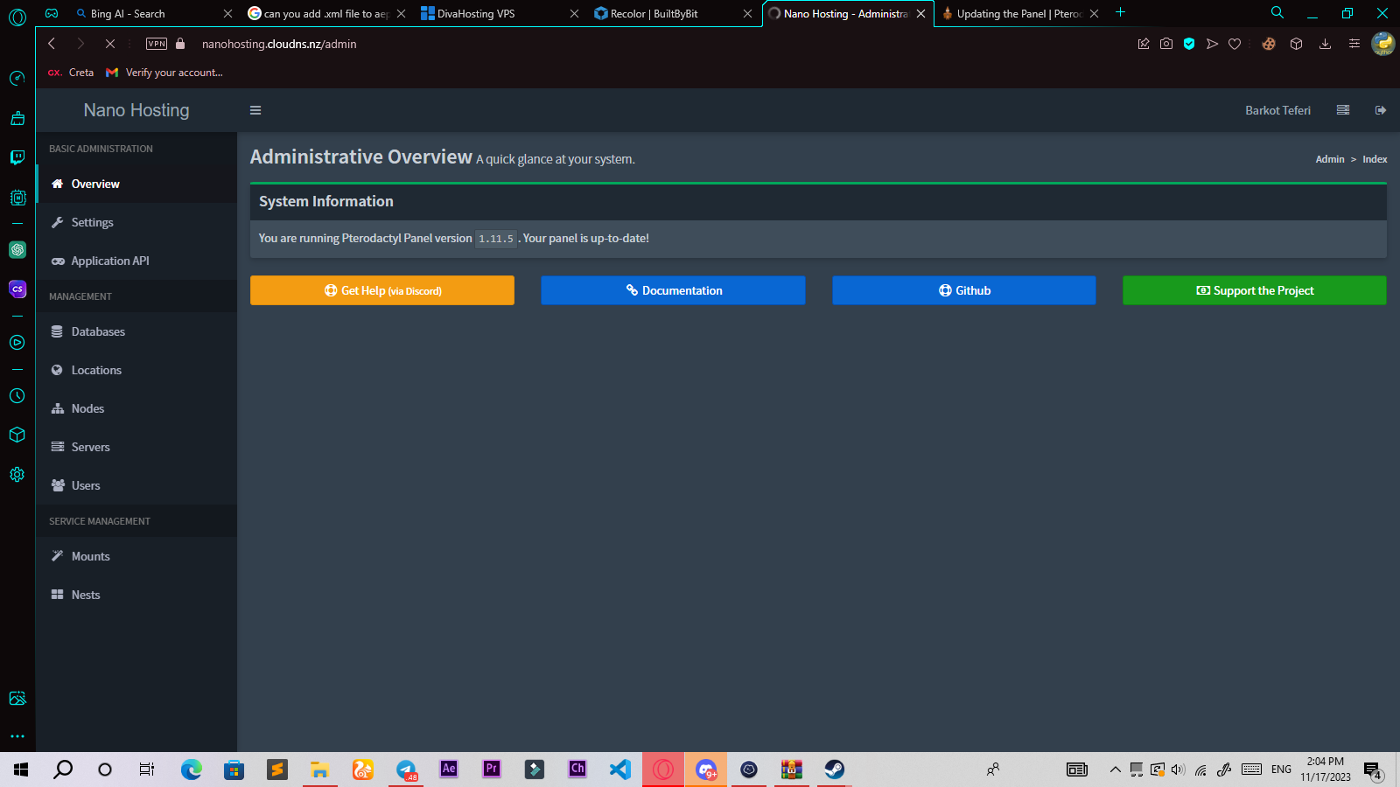Click the VPN badge in address bar
Image resolution: width=1400 pixels, height=787 pixels.
[157, 44]
